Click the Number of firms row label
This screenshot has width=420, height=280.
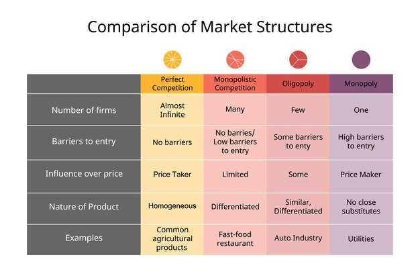click(x=84, y=109)
